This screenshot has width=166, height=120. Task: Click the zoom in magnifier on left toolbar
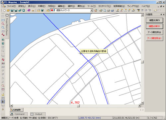[3, 24]
